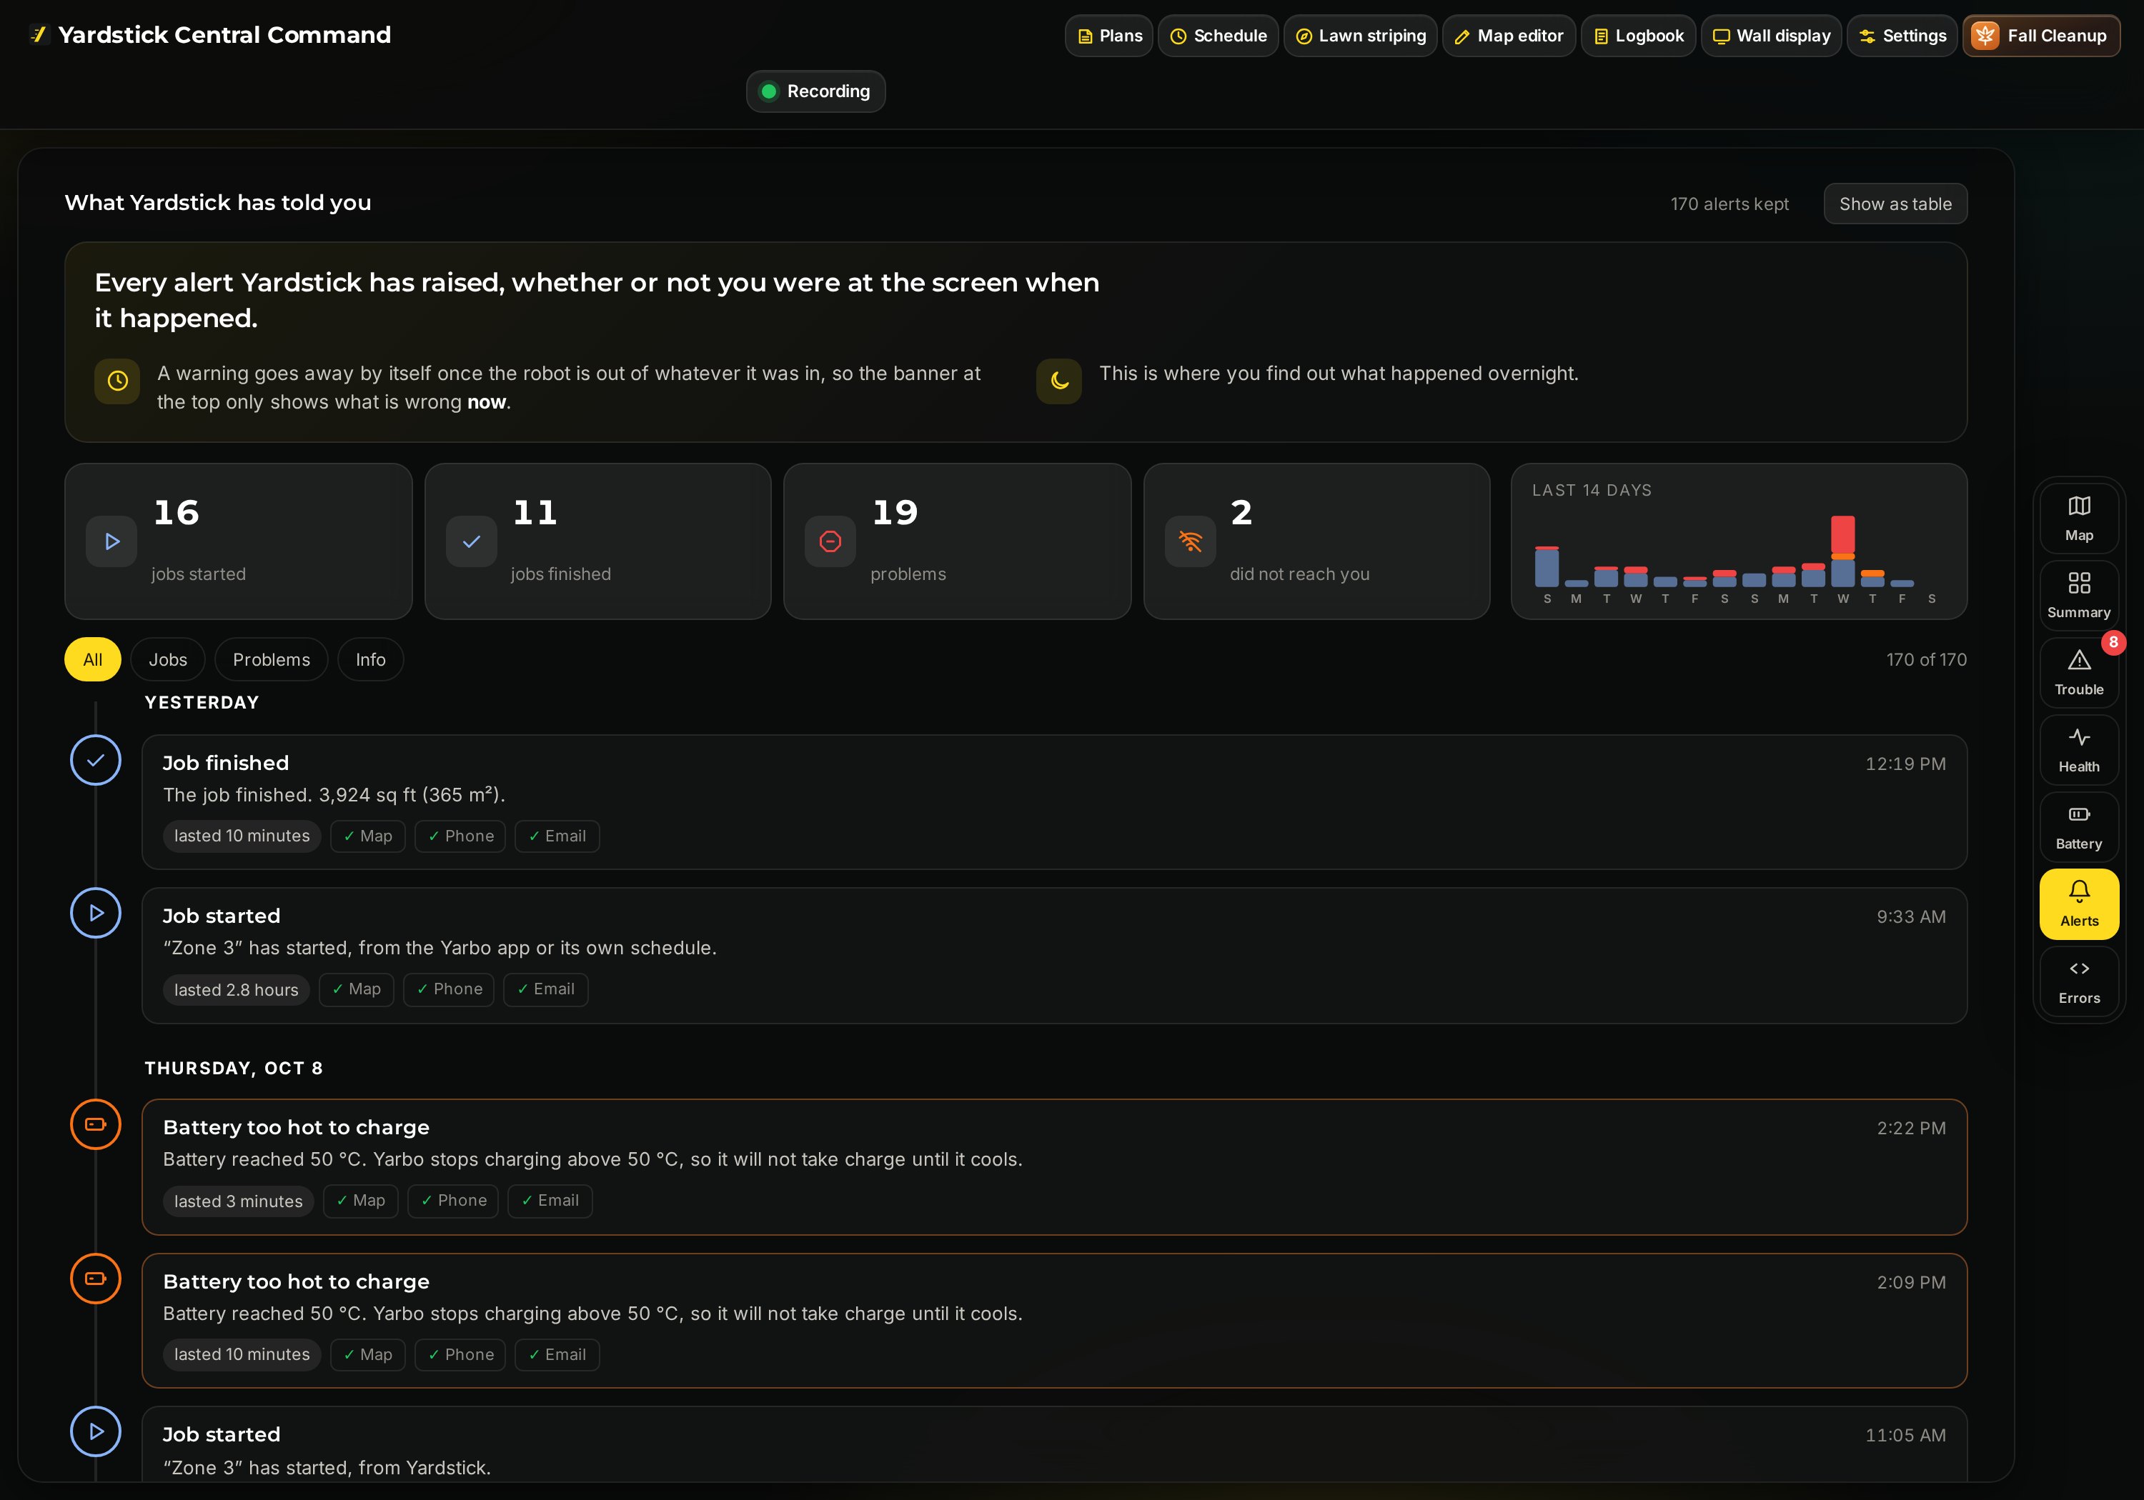
Task: Click the 2:22 PM battery timeline marker
Action: (95, 1125)
